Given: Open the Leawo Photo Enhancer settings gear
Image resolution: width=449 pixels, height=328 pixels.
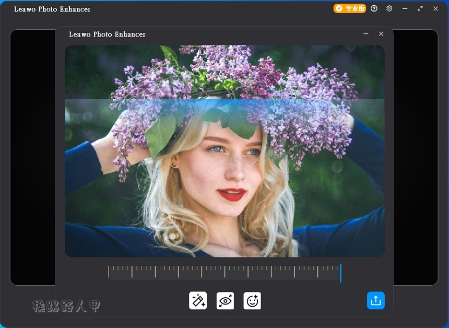Looking at the screenshot, I should click(389, 8).
